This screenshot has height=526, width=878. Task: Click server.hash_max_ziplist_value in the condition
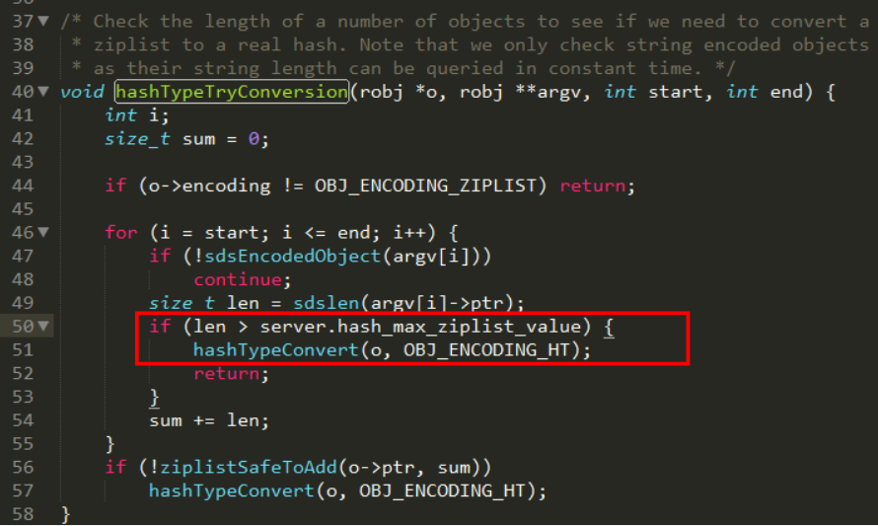click(x=420, y=327)
